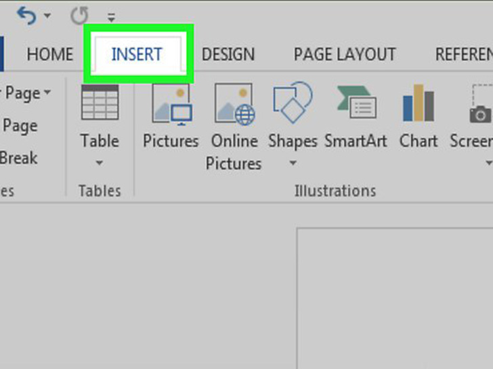The width and height of the screenshot is (493, 369).
Task: Click the Redo icon
Action: [x=79, y=16]
